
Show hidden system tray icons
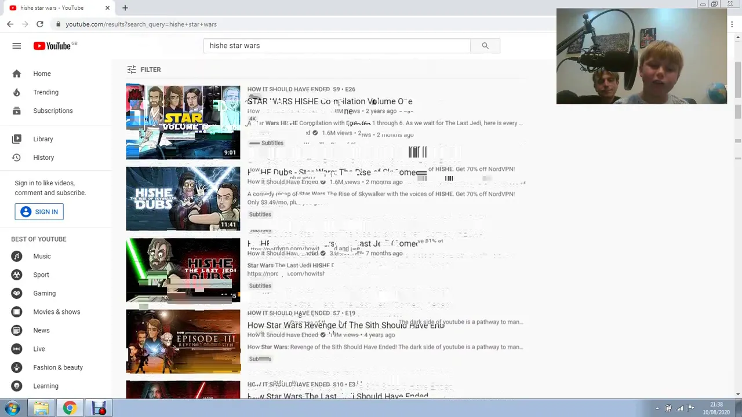(657, 408)
